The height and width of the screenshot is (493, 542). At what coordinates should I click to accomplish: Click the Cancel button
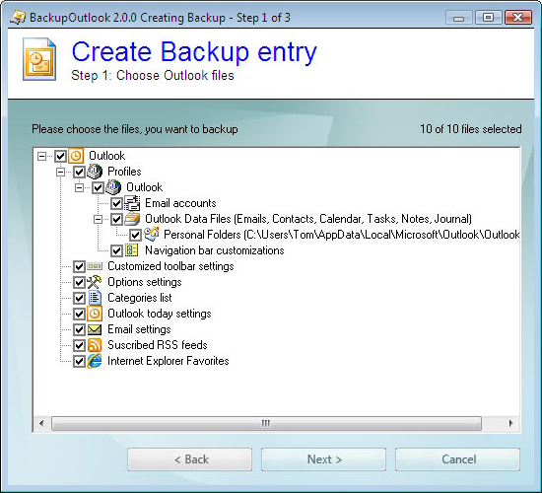pos(457,459)
